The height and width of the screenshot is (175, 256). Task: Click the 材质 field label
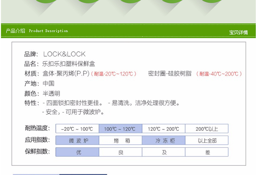point(32,73)
